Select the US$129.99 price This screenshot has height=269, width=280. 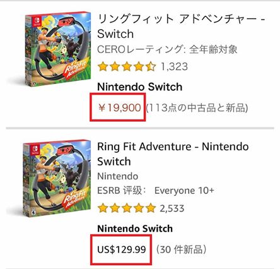click(x=122, y=249)
